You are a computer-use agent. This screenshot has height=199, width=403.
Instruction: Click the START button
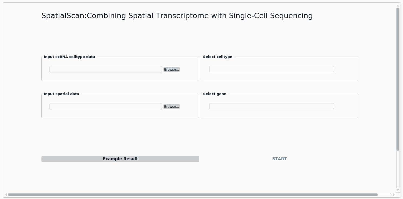[280, 159]
